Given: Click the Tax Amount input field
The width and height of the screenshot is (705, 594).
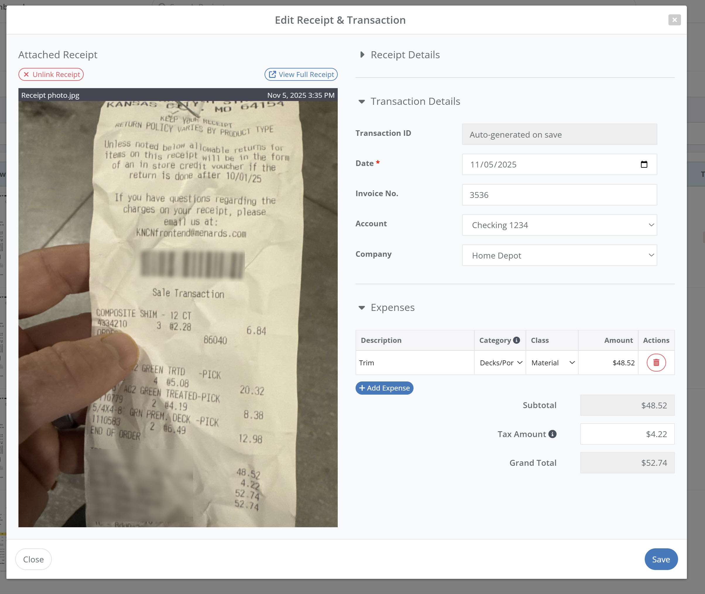Looking at the screenshot, I should click(x=627, y=434).
